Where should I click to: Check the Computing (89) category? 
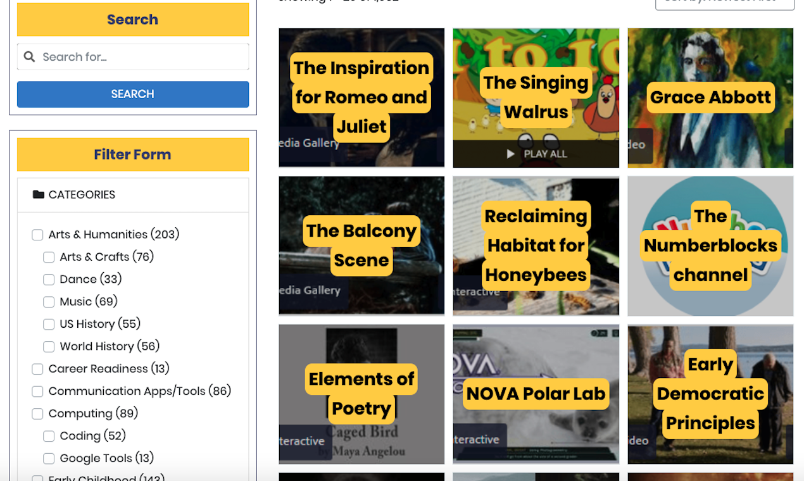click(37, 413)
